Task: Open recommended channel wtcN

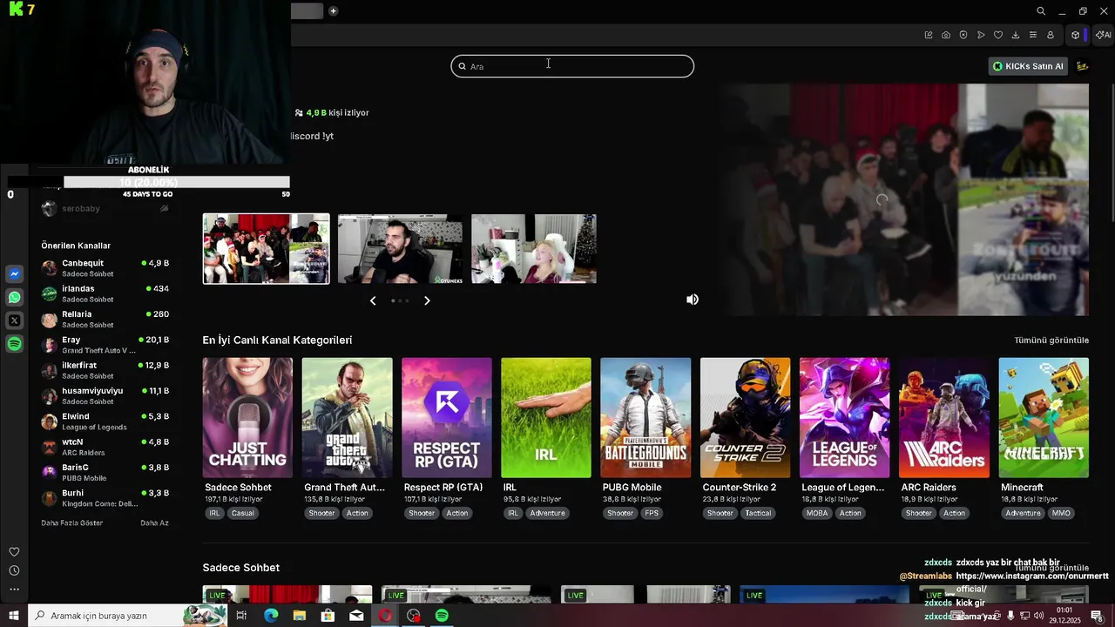Action: [105, 447]
